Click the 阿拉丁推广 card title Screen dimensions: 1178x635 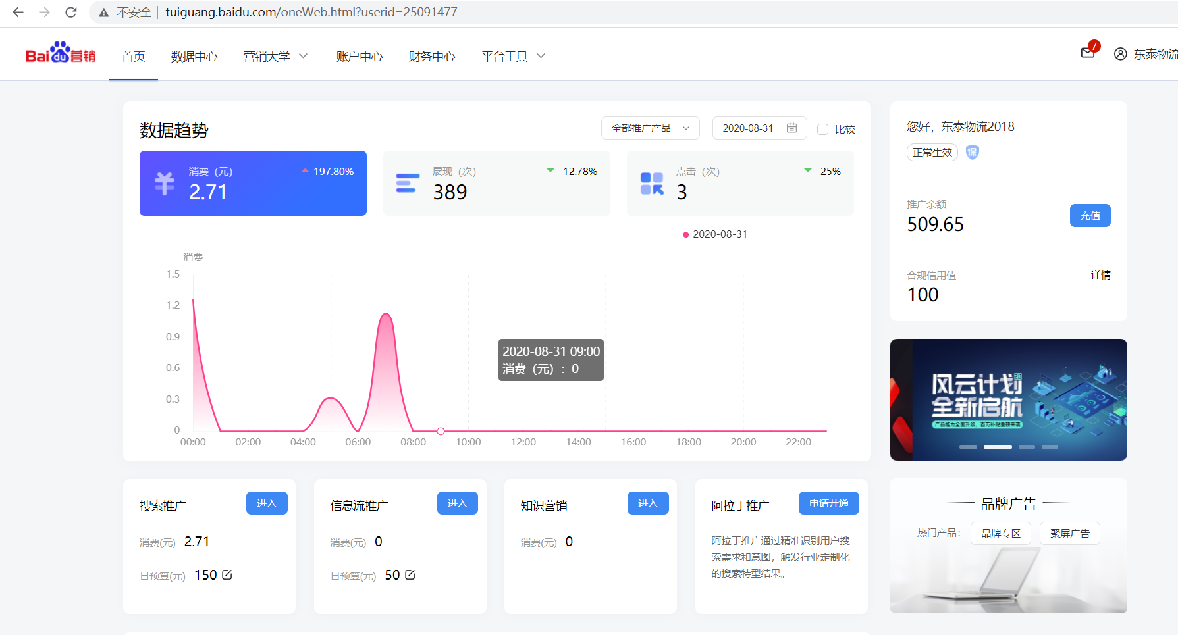[740, 505]
